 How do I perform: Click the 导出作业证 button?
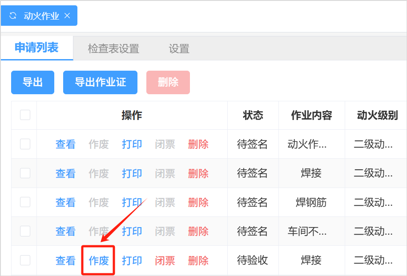[x=100, y=82]
